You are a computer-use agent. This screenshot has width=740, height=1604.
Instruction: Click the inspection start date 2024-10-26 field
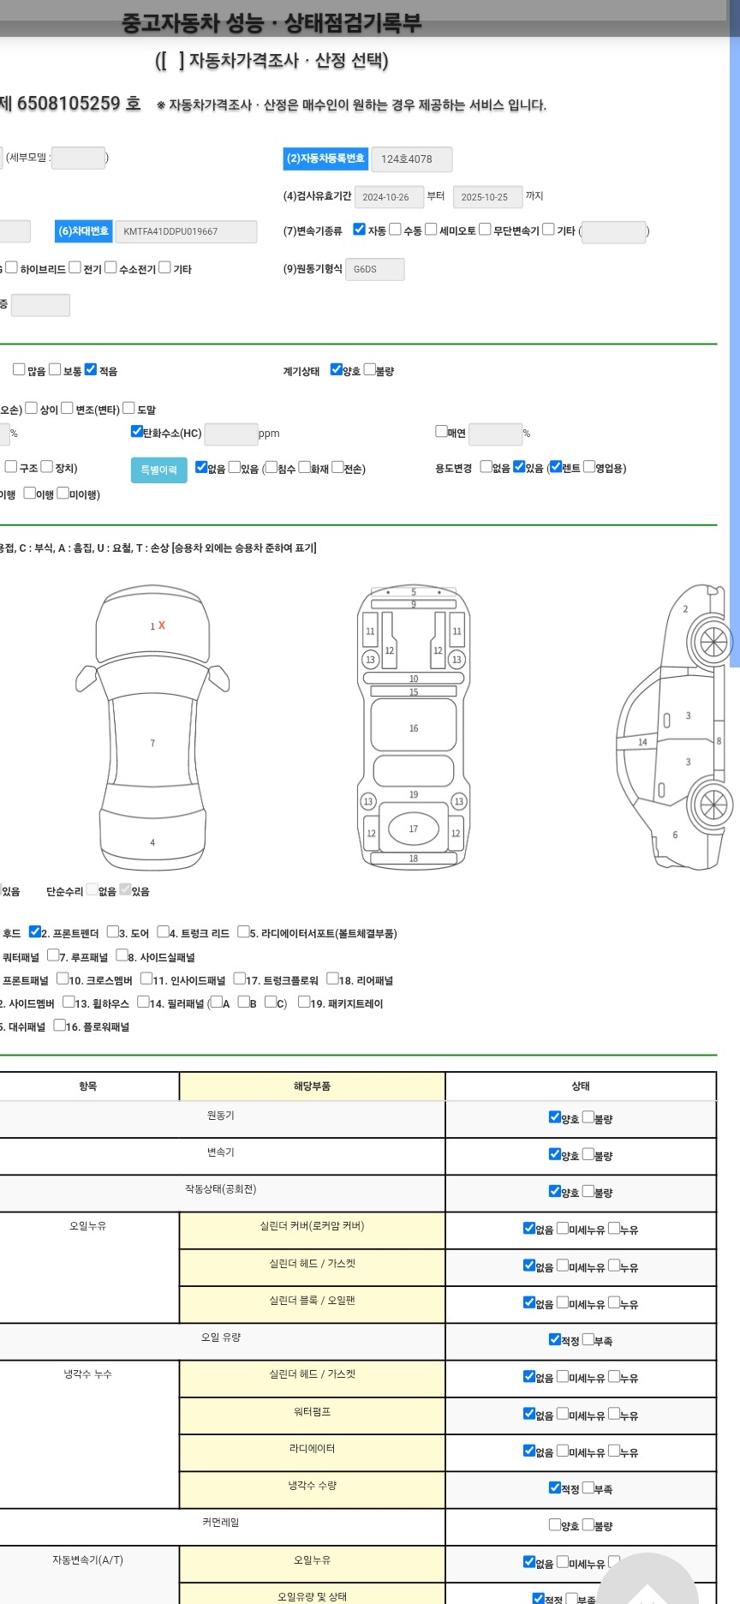pos(389,197)
